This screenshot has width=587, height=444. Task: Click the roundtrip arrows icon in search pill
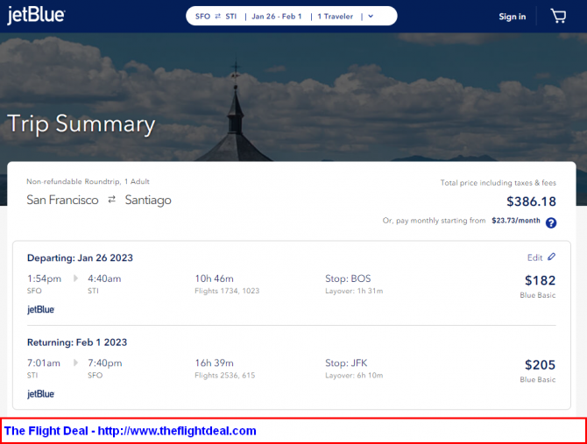(218, 17)
